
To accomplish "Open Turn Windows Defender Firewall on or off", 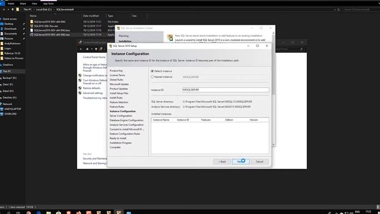I will click(95, 82).
